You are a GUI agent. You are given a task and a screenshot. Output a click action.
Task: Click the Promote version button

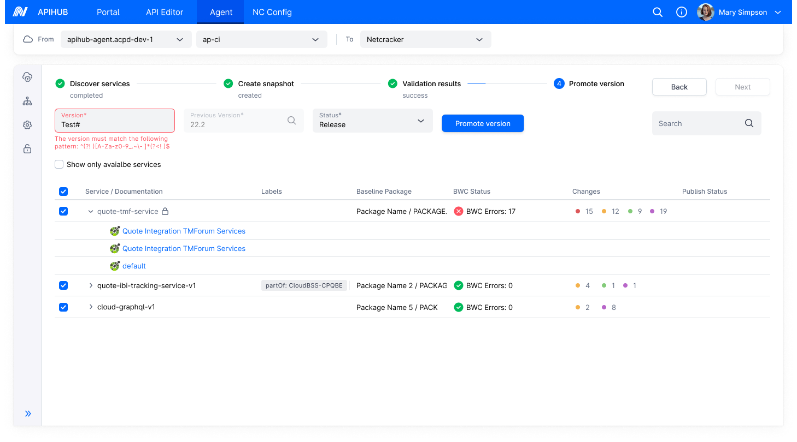[x=483, y=123]
